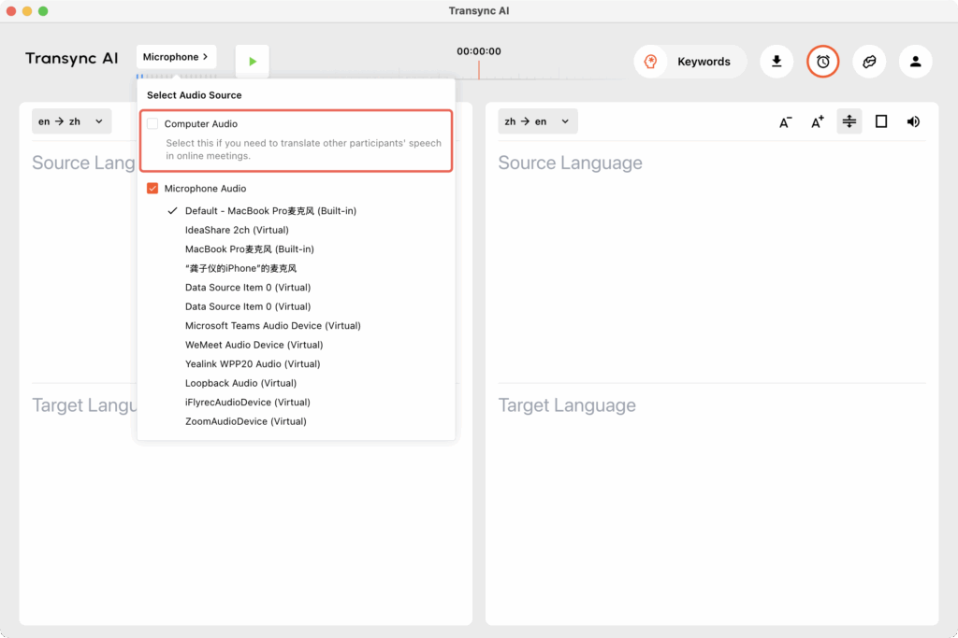Uncheck the Microphone Audio checkbox

[x=153, y=189]
